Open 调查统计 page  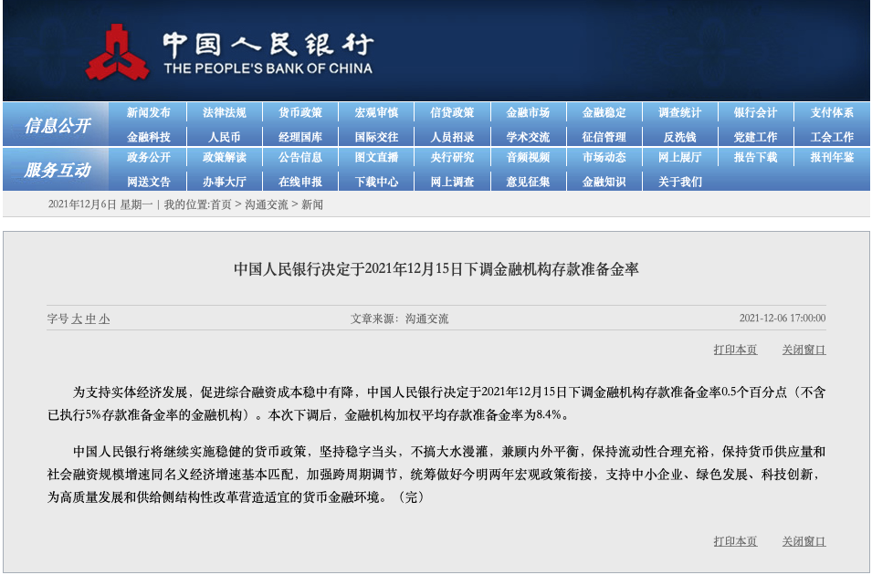[679, 113]
